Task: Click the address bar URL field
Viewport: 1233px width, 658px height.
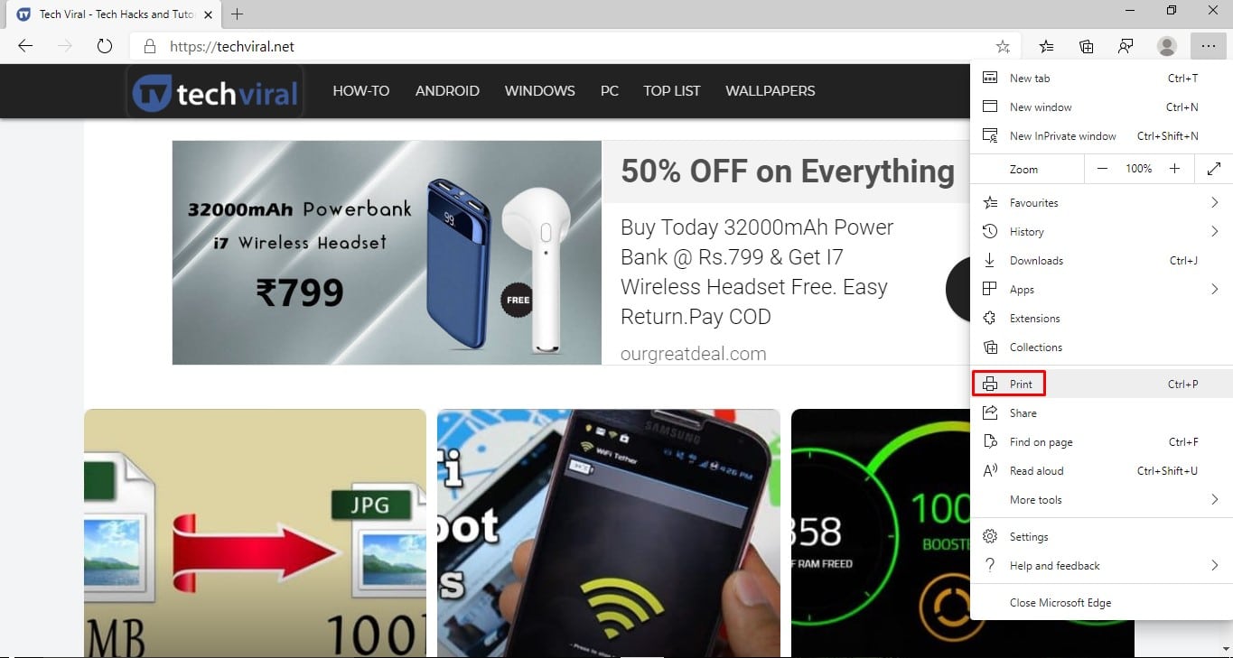Action: click(560, 46)
